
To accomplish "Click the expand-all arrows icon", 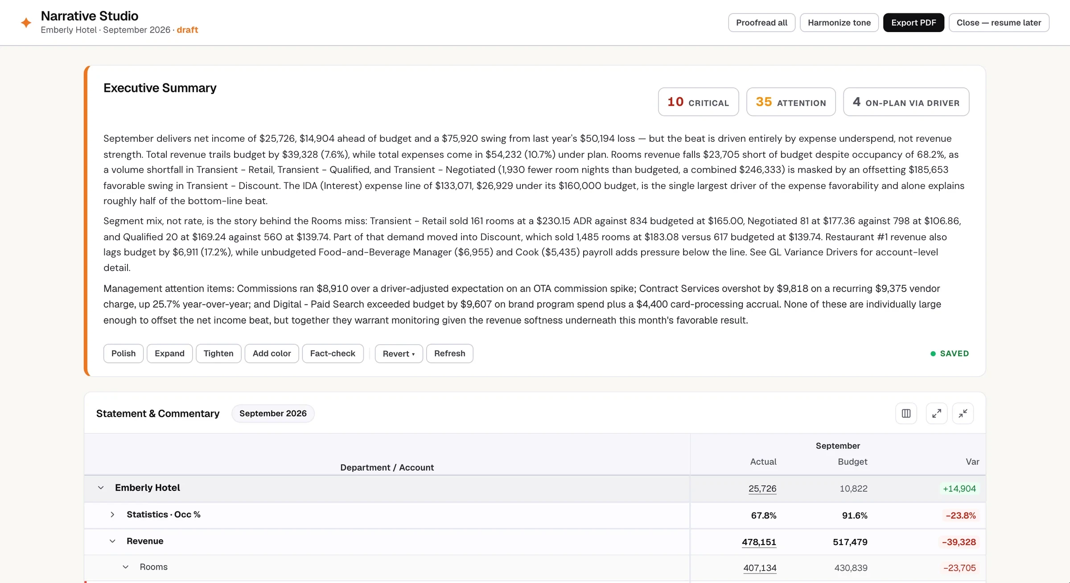I will pos(936,413).
